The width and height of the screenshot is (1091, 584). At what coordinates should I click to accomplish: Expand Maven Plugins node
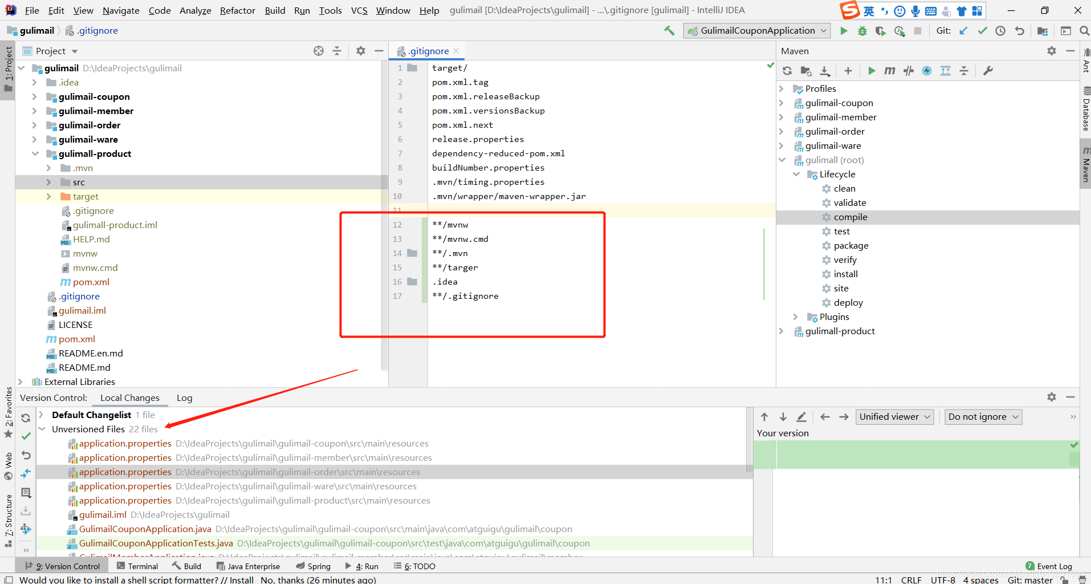tap(795, 317)
